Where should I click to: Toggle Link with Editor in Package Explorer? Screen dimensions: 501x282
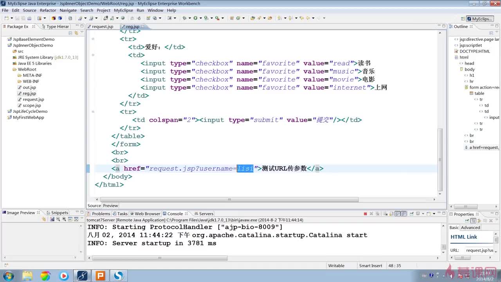pos(76,33)
